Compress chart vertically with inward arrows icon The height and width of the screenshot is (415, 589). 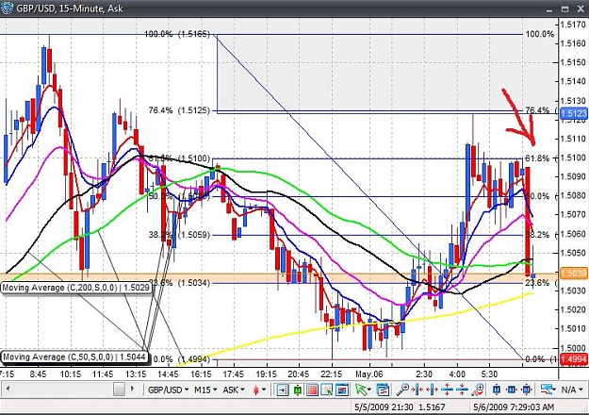click(x=462, y=390)
